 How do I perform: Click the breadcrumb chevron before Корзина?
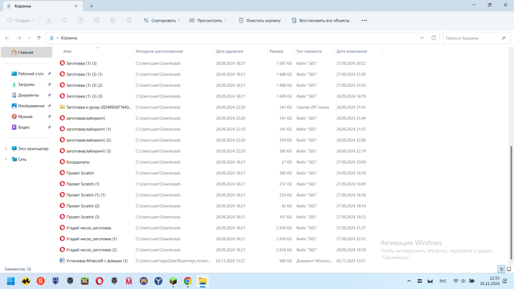coord(58,38)
